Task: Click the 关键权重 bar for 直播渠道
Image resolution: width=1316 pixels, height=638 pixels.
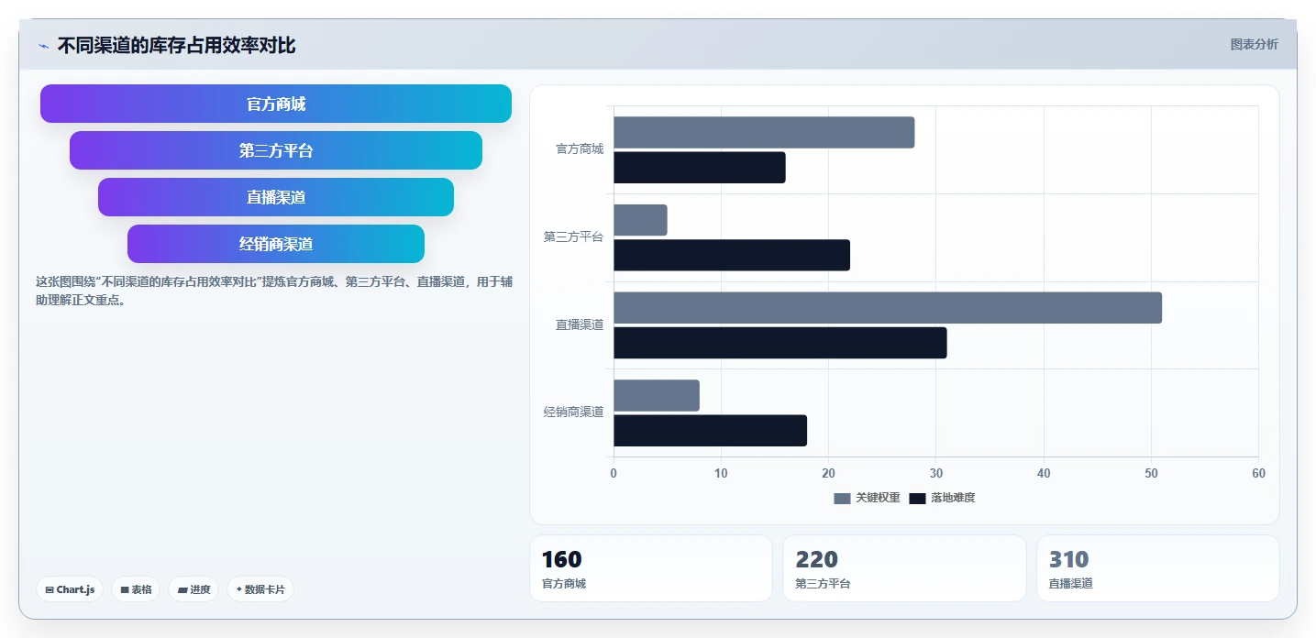Action: point(888,308)
